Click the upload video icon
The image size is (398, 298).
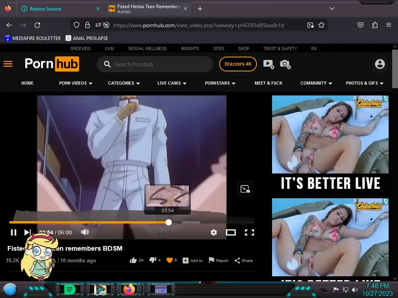coord(269,64)
